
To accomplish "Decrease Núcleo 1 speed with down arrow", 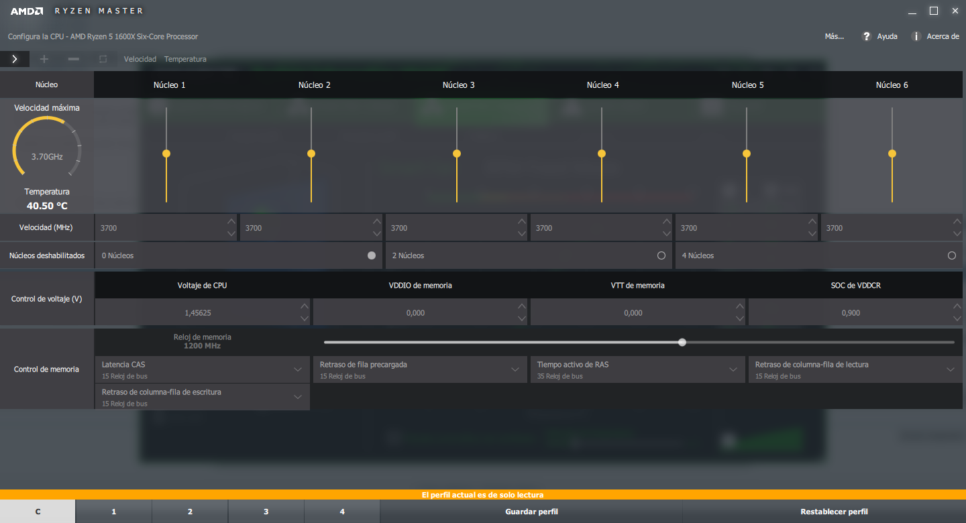I will point(231,233).
